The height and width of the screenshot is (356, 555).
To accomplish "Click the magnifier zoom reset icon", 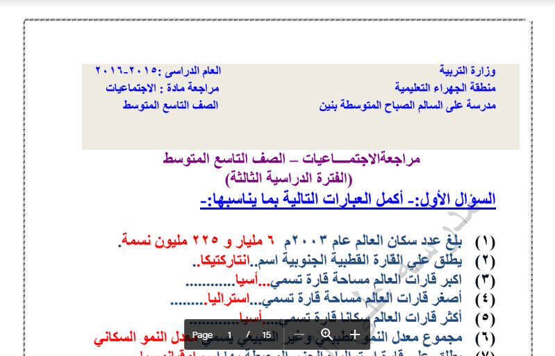I will pos(326,334).
